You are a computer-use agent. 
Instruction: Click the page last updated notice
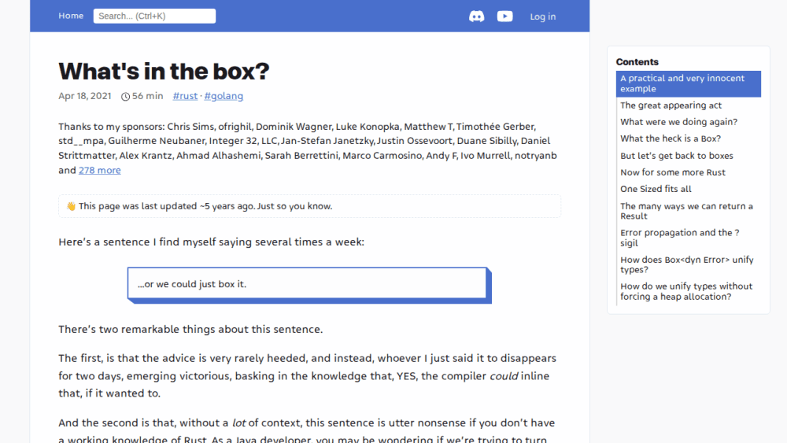click(x=309, y=206)
